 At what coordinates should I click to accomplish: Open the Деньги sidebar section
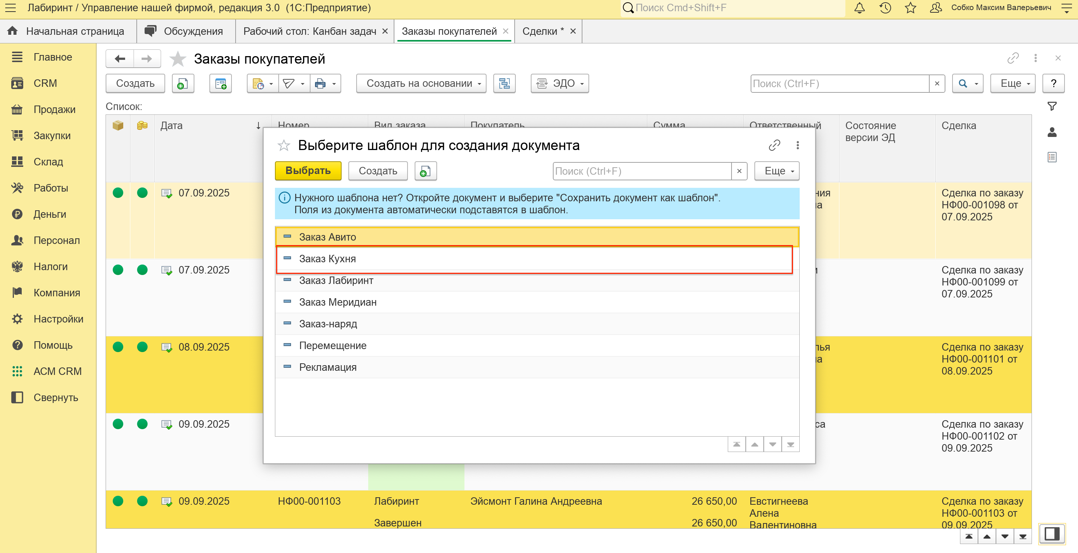pyautogui.click(x=49, y=214)
